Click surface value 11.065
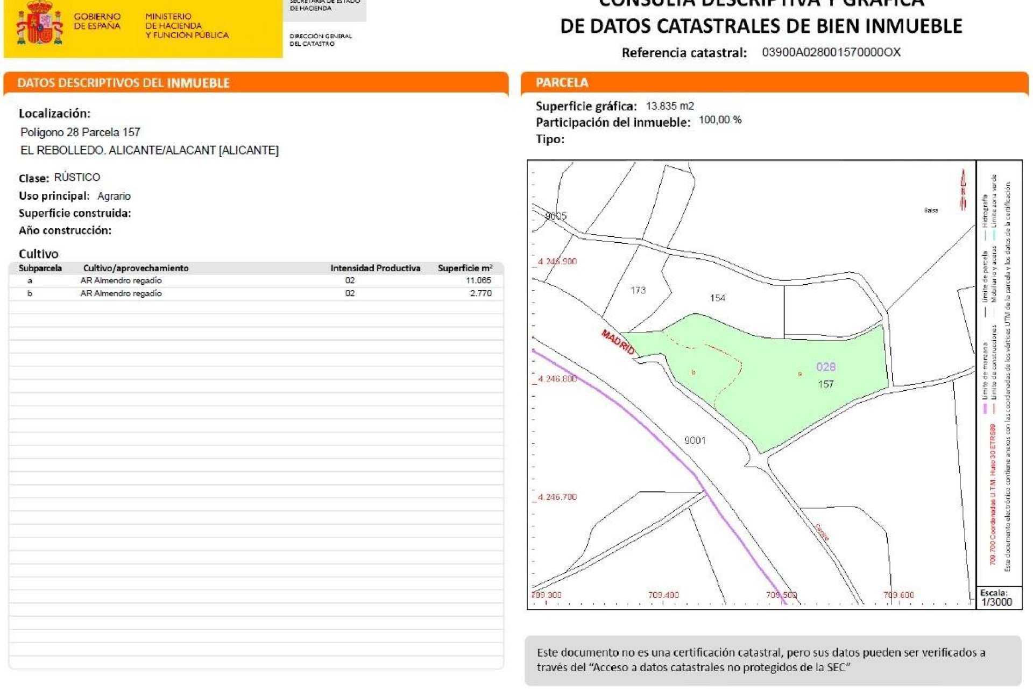Screen dimensions: 1033x689 pyautogui.click(x=478, y=280)
